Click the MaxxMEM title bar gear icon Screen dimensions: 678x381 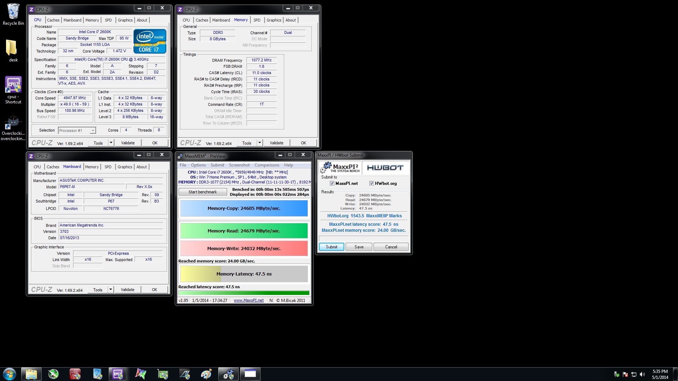point(180,156)
